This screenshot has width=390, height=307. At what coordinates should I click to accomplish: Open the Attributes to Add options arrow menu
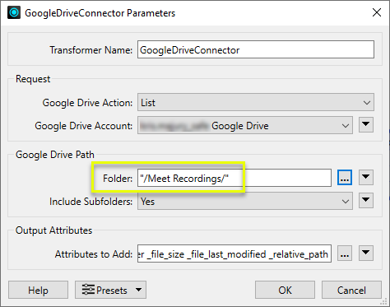[x=366, y=253]
